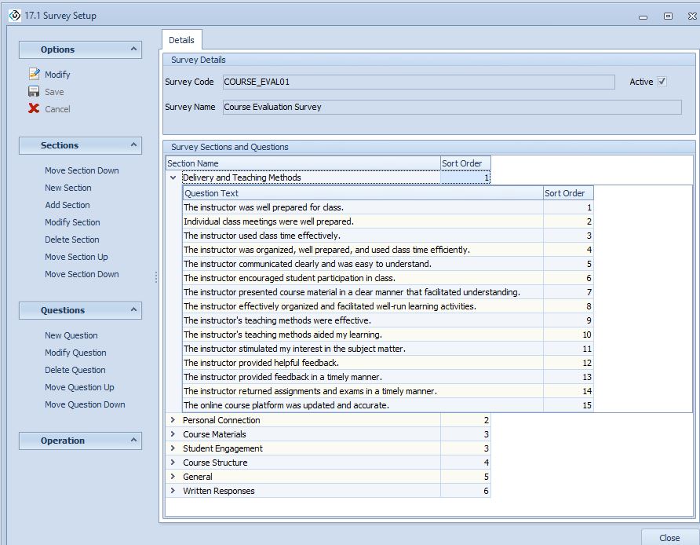Toggle the Active checkbox

(x=662, y=82)
